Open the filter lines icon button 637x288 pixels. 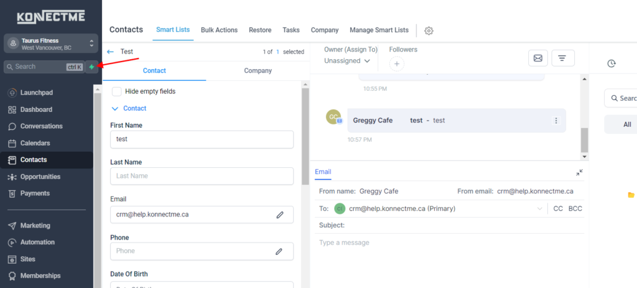point(562,58)
